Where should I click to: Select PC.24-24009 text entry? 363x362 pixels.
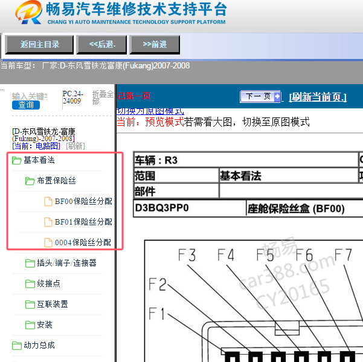(x=72, y=97)
